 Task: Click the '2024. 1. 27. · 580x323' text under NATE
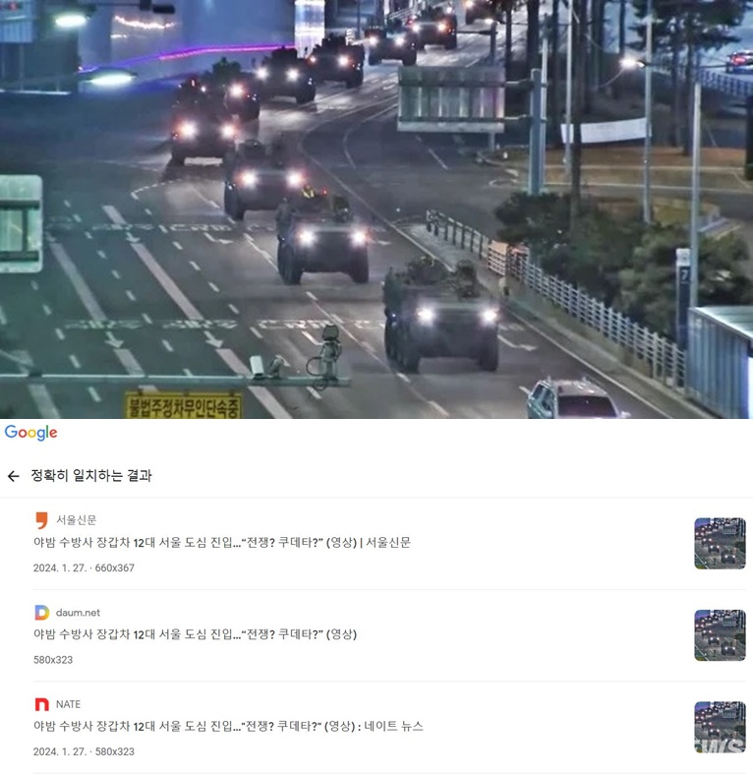click(x=84, y=751)
